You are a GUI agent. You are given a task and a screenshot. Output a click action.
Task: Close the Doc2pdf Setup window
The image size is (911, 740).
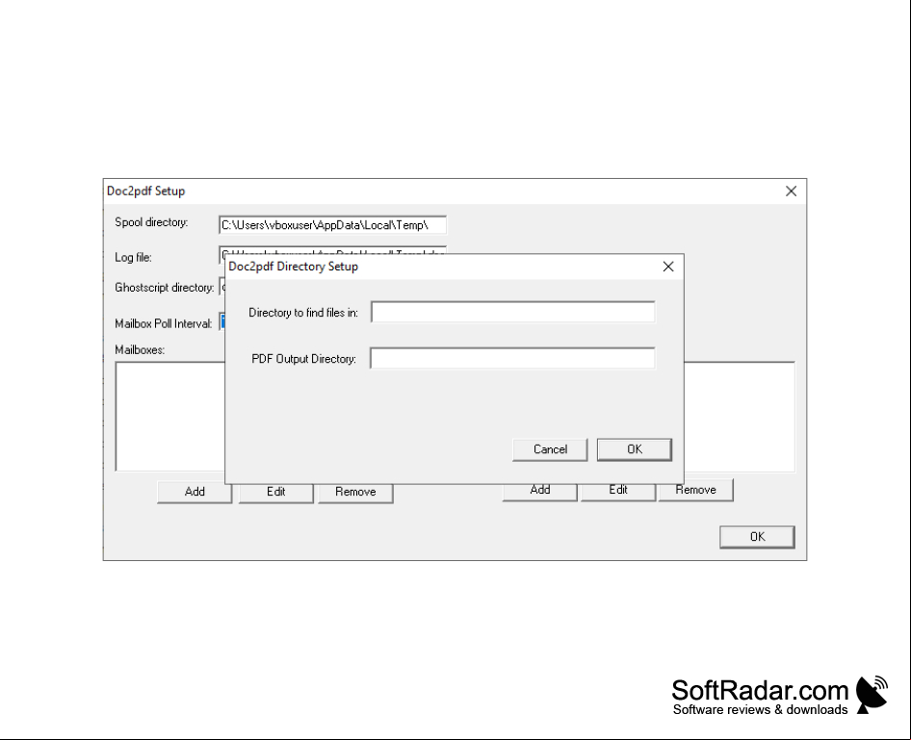tap(791, 191)
